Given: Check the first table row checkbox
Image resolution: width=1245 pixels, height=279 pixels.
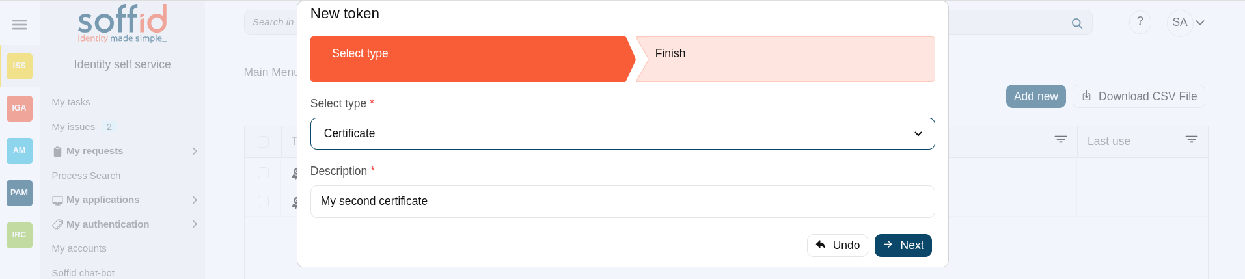Looking at the screenshot, I should 264,173.
